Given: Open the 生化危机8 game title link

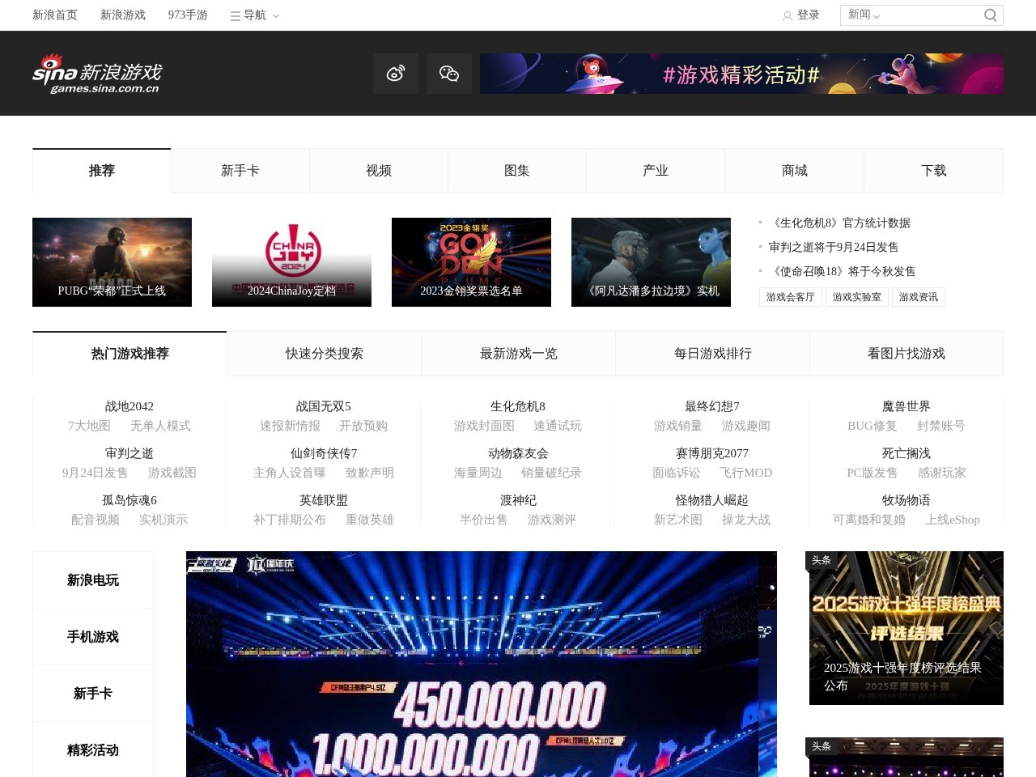Looking at the screenshot, I should point(518,406).
